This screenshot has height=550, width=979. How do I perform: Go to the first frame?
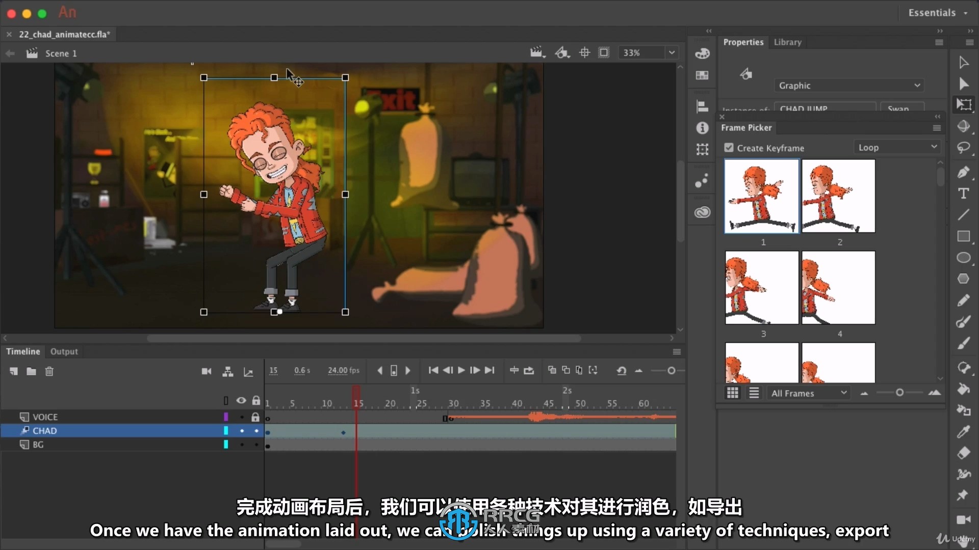pyautogui.click(x=433, y=370)
